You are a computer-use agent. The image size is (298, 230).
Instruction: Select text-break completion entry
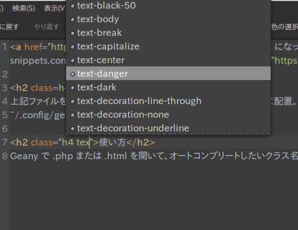tap(168, 33)
